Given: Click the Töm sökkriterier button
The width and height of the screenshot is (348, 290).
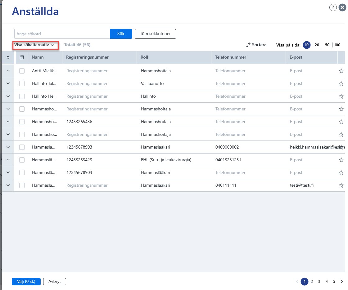Looking at the screenshot, I should tap(155, 34).
